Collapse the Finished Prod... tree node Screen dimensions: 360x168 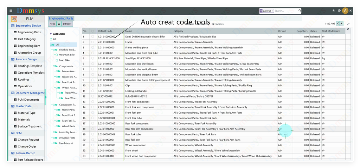(54, 49)
